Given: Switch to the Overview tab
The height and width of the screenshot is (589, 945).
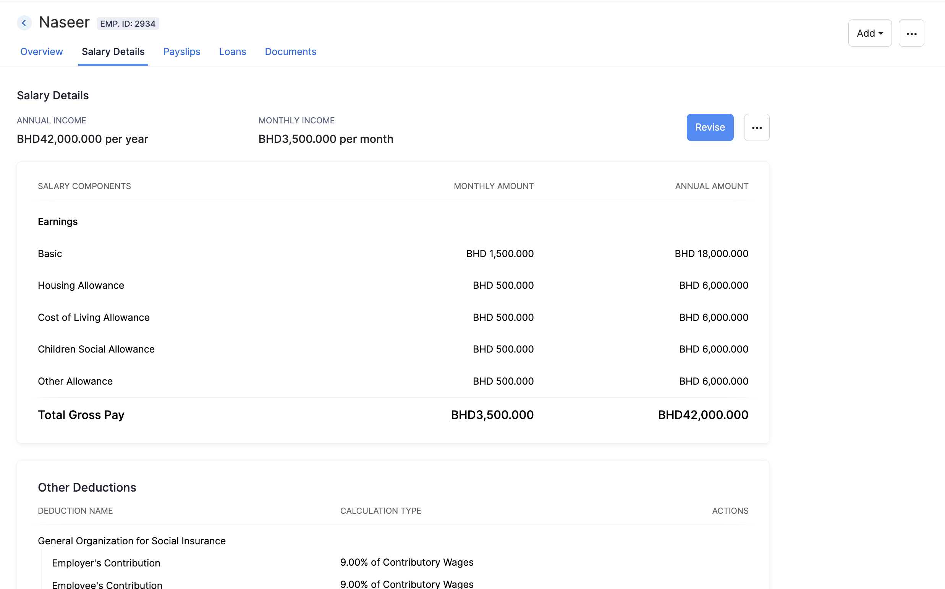Looking at the screenshot, I should [41, 52].
